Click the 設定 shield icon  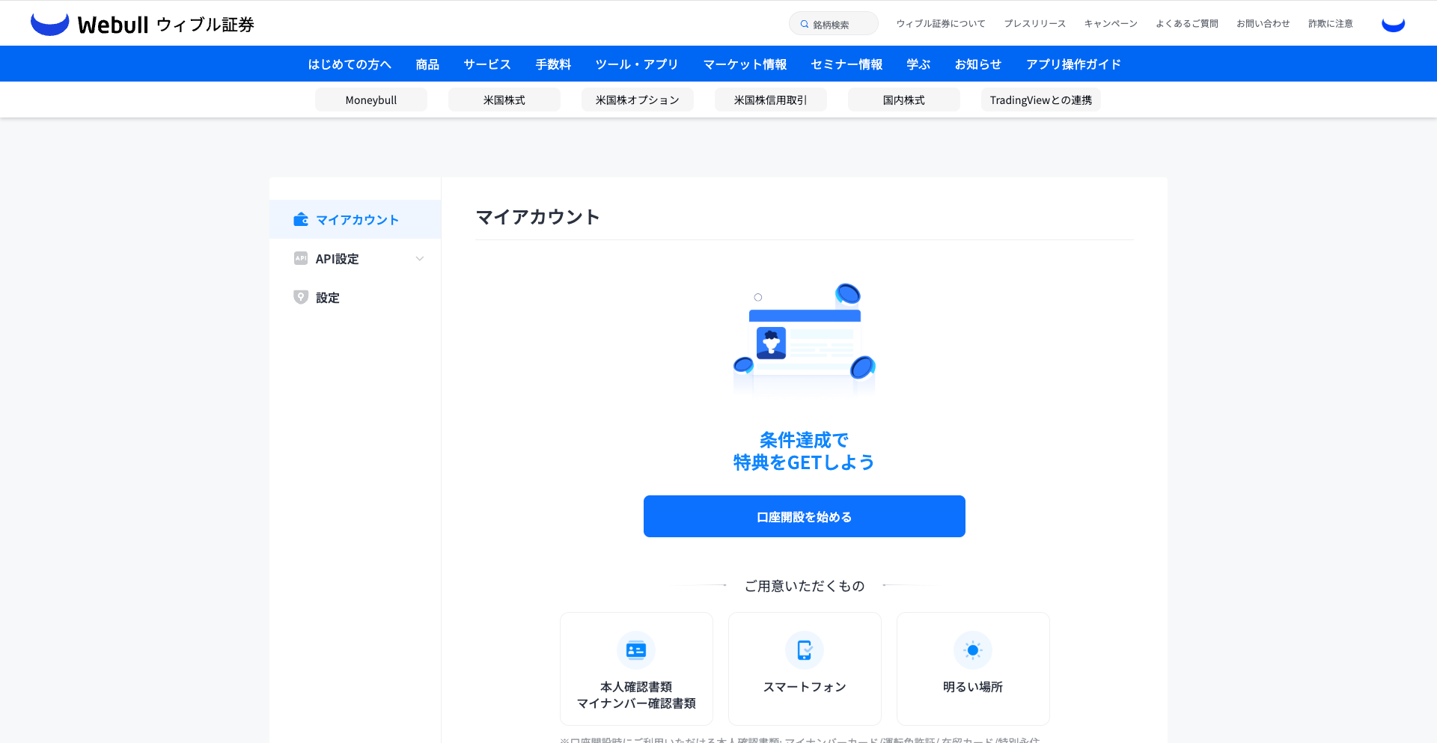click(301, 297)
